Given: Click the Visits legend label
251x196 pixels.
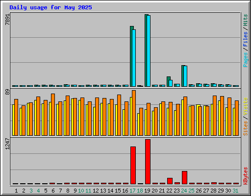Looking at the screenshot, I should click(x=246, y=107).
